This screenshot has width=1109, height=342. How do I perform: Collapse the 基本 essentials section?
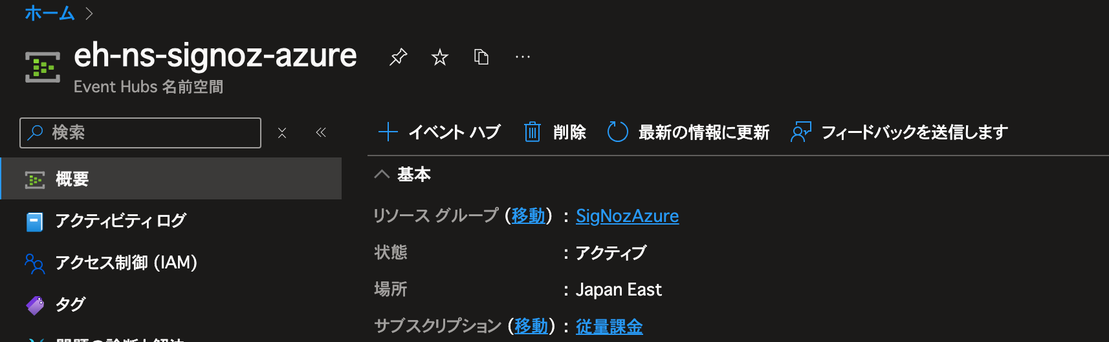coord(382,174)
